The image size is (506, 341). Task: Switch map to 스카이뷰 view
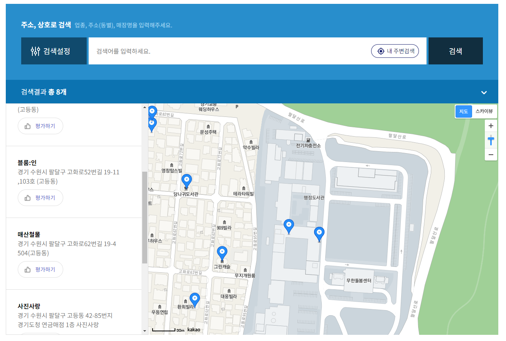[x=484, y=111]
